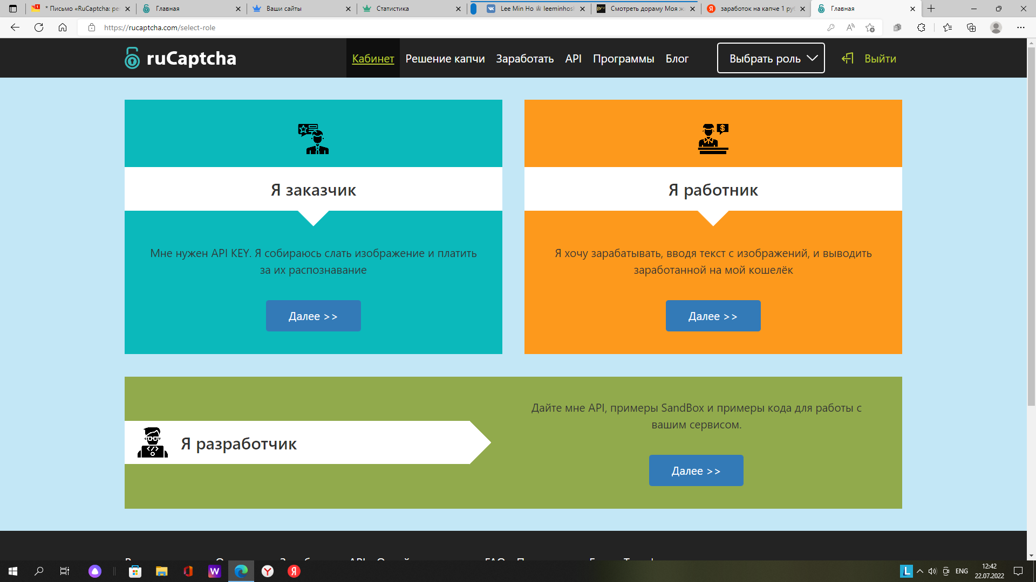Image resolution: width=1036 pixels, height=582 pixels.
Task: Click the address bar URL field
Action: click(x=453, y=27)
